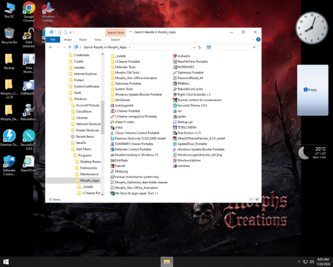Select the PINBALL game entry
This screenshot has height=267, width=333.
pyautogui.click(x=181, y=83)
